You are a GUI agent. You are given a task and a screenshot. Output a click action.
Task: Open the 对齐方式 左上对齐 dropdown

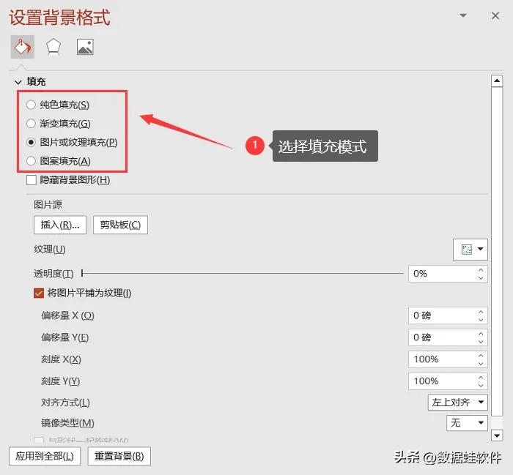tap(458, 402)
